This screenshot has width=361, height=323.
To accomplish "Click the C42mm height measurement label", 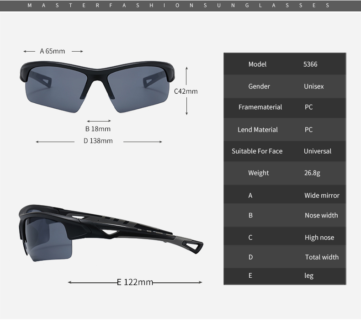I will click(186, 91).
